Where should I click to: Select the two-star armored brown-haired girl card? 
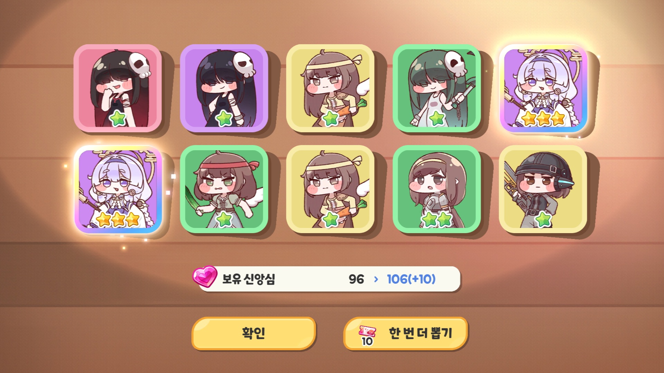[437, 189]
